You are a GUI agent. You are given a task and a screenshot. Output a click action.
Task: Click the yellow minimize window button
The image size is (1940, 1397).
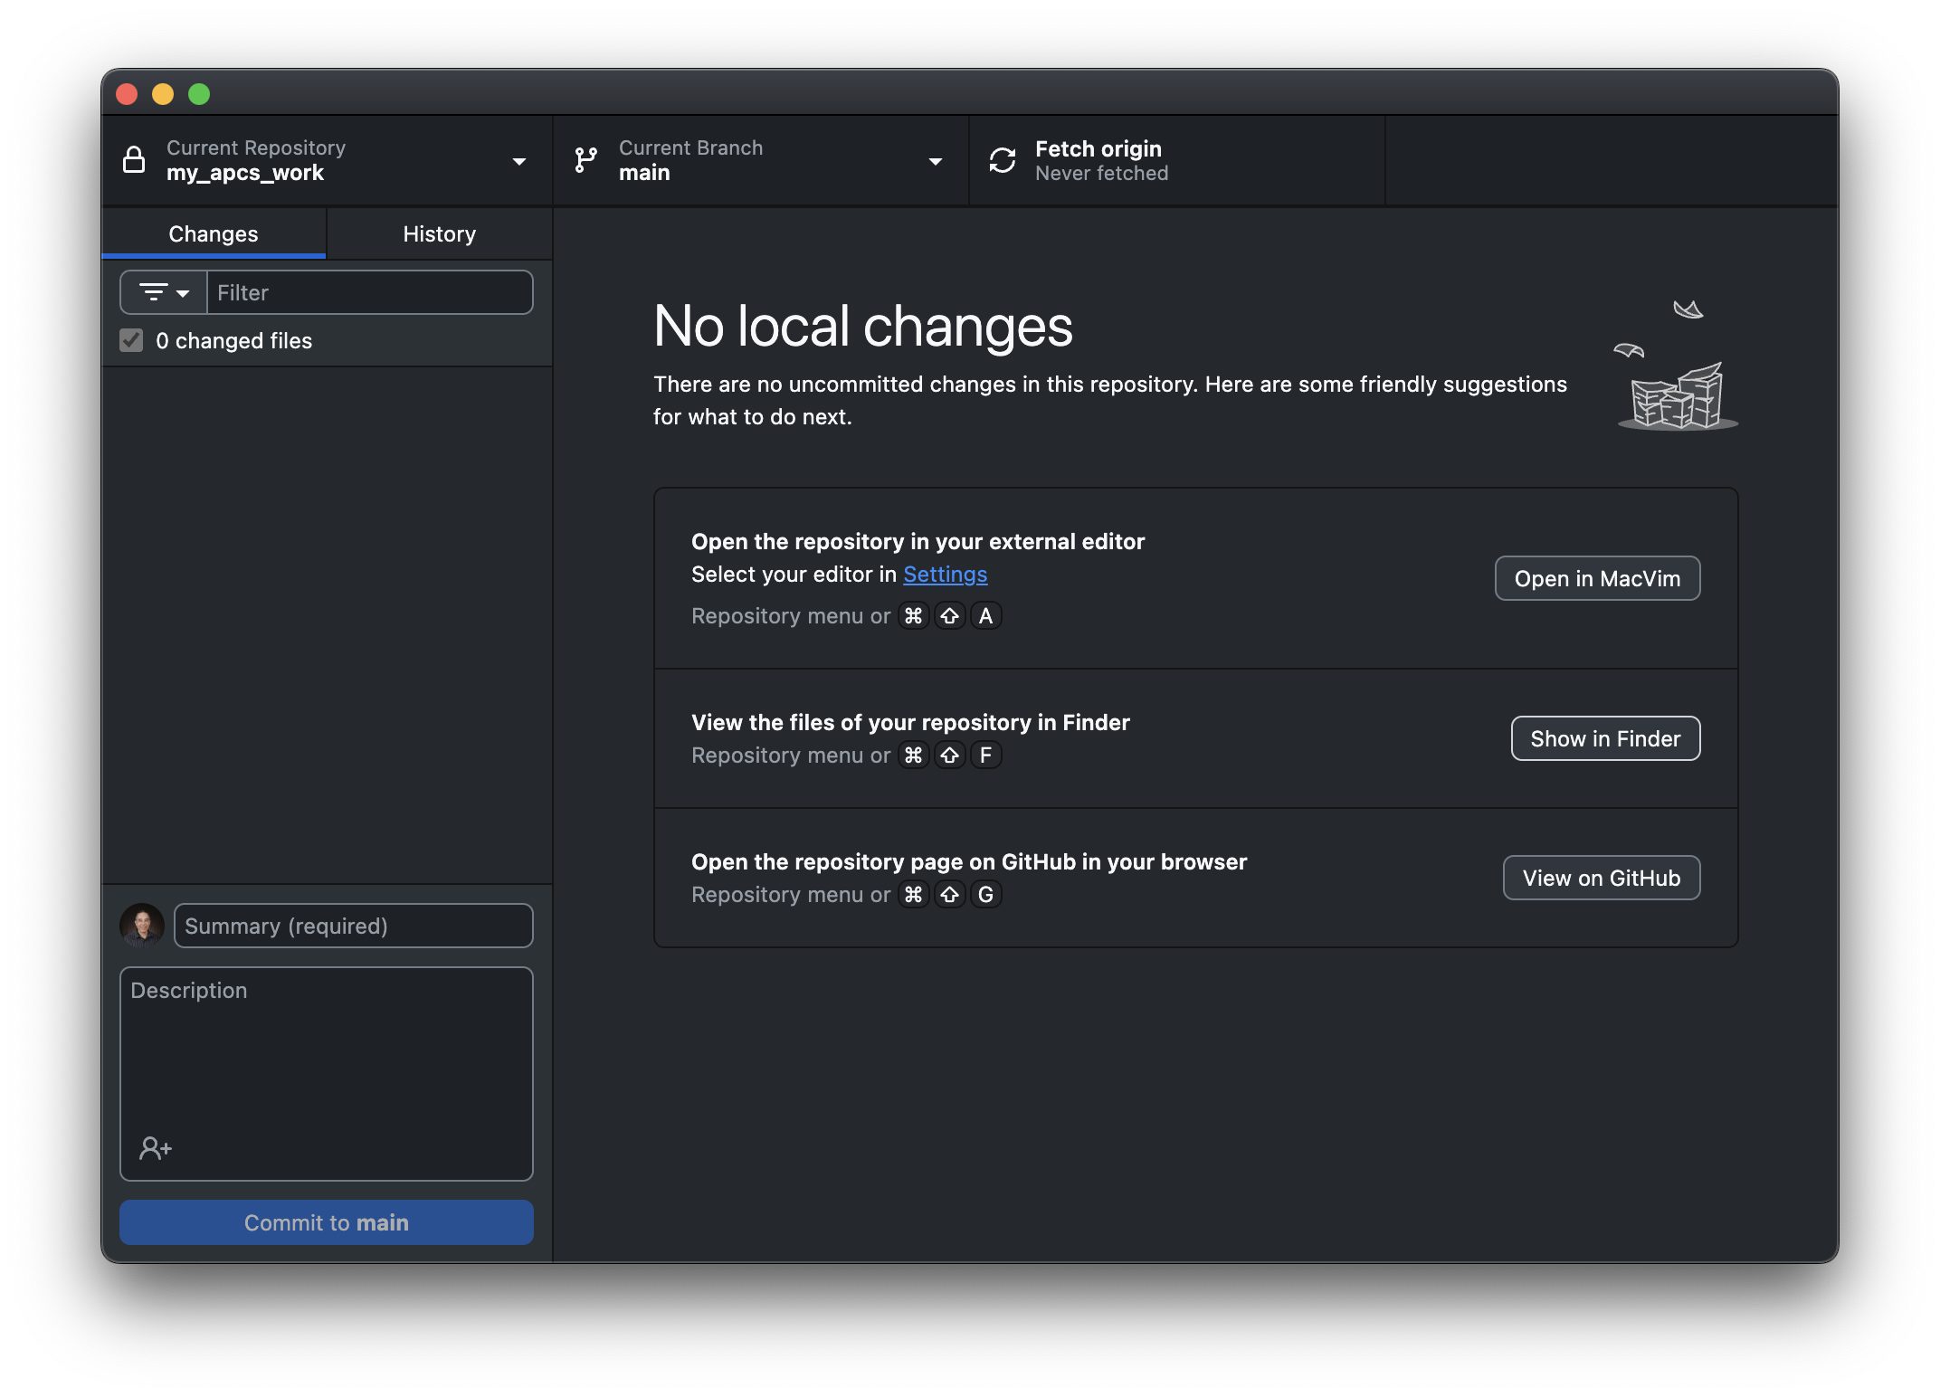[163, 94]
